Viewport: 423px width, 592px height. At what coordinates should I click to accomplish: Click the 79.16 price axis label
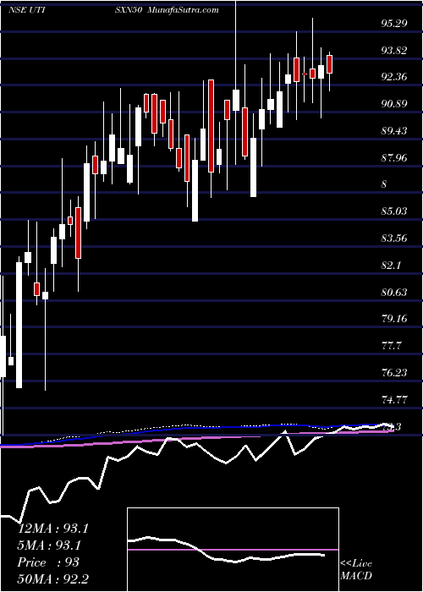tap(394, 319)
